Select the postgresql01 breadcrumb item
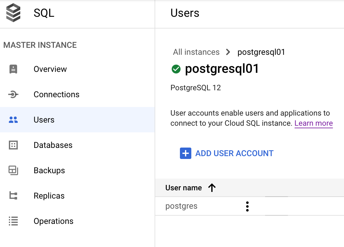 [261, 52]
